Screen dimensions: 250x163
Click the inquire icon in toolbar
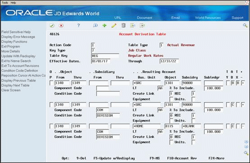95,26
